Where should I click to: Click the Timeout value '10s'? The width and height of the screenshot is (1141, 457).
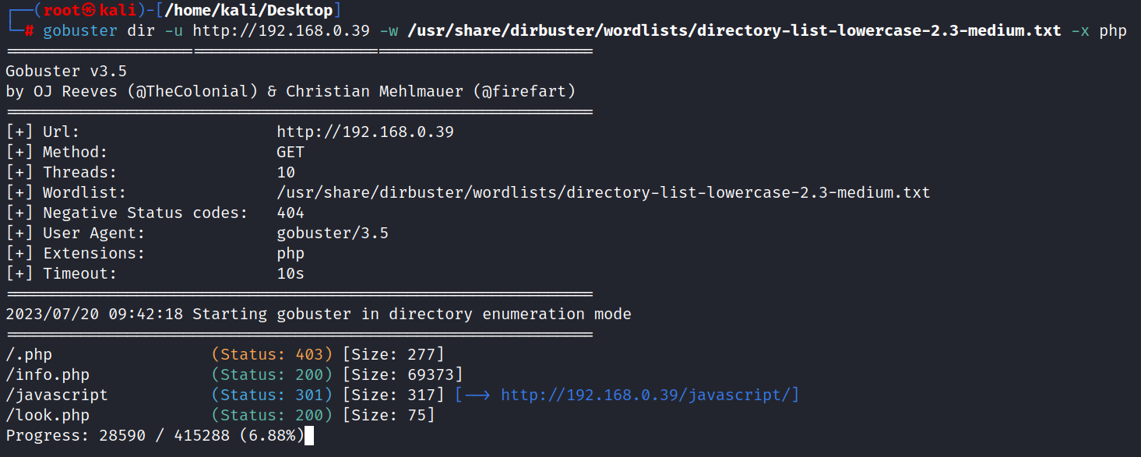(291, 273)
